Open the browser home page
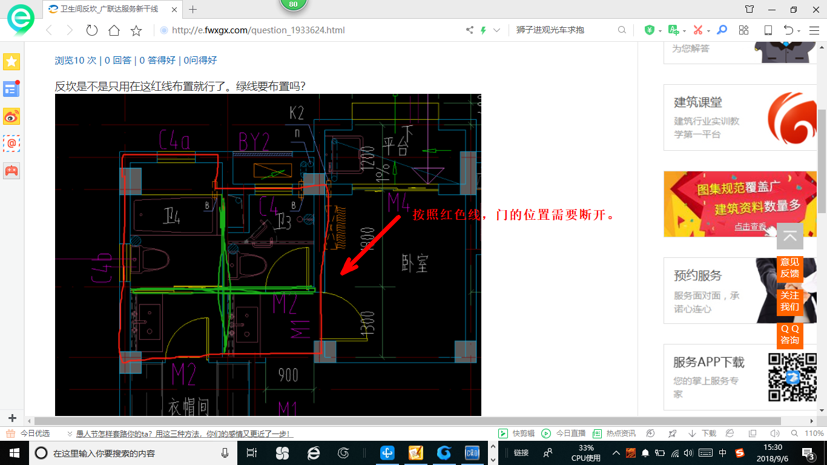This screenshot has width=827, height=465. pos(114,30)
